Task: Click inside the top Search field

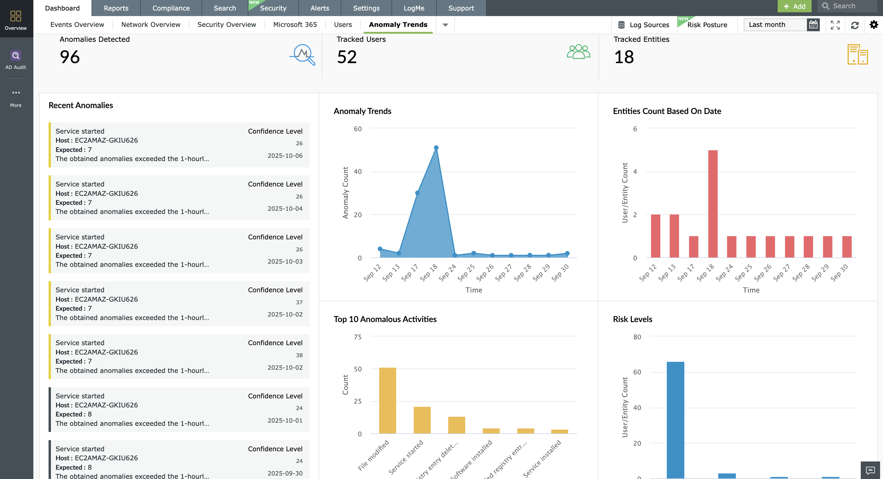Action: [847, 6]
